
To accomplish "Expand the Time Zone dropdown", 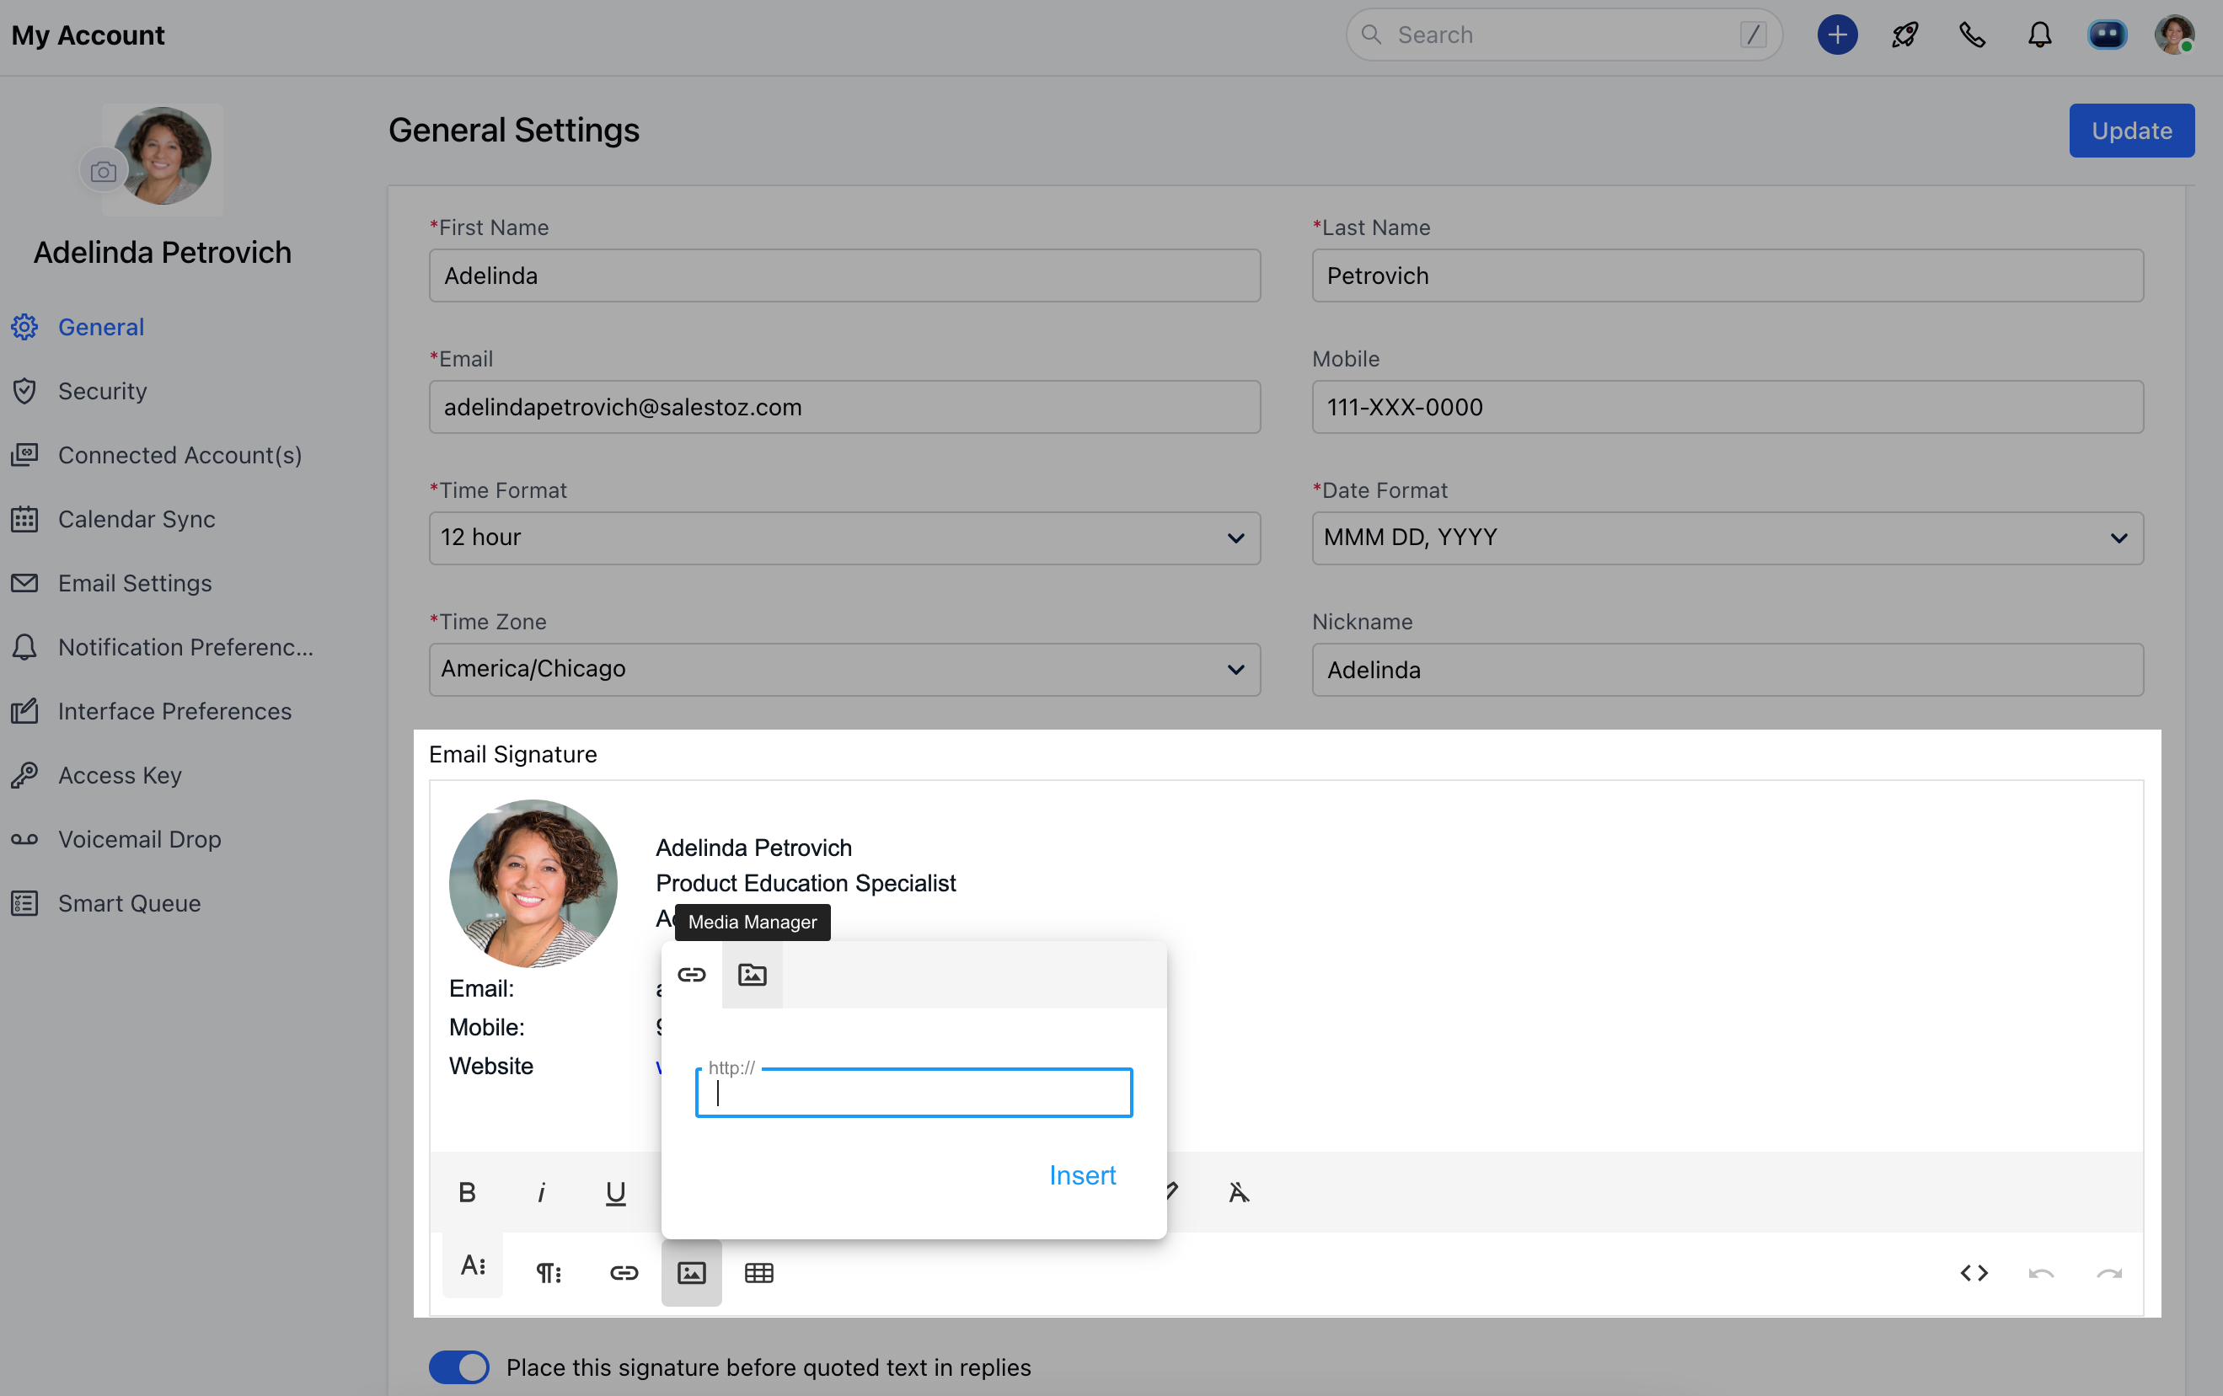I will coord(844,669).
